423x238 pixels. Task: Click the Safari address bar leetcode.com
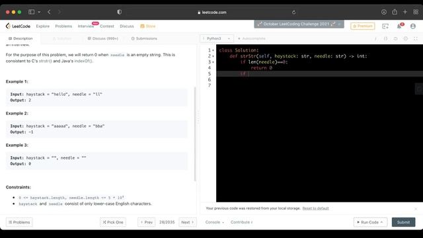pyautogui.click(x=211, y=12)
